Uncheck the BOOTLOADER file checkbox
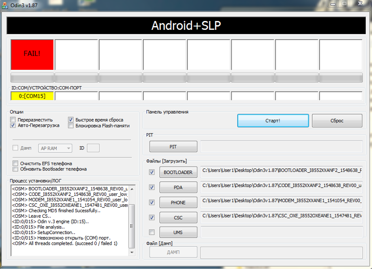The image size is (372, 269). coord(152,172)
